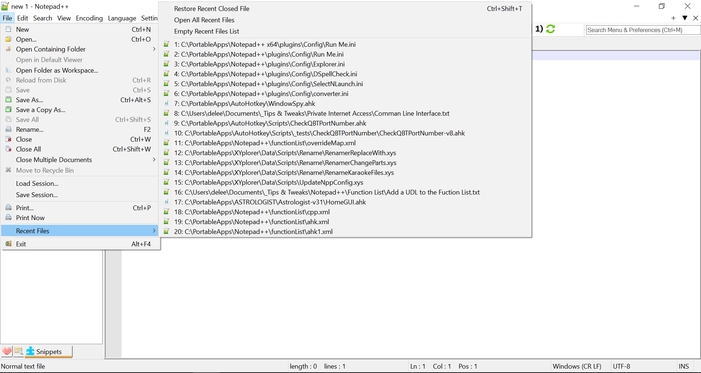This screenshot has width=701, height=373.
Task: Click the plus icon at top right
Action: pos(674,18)
